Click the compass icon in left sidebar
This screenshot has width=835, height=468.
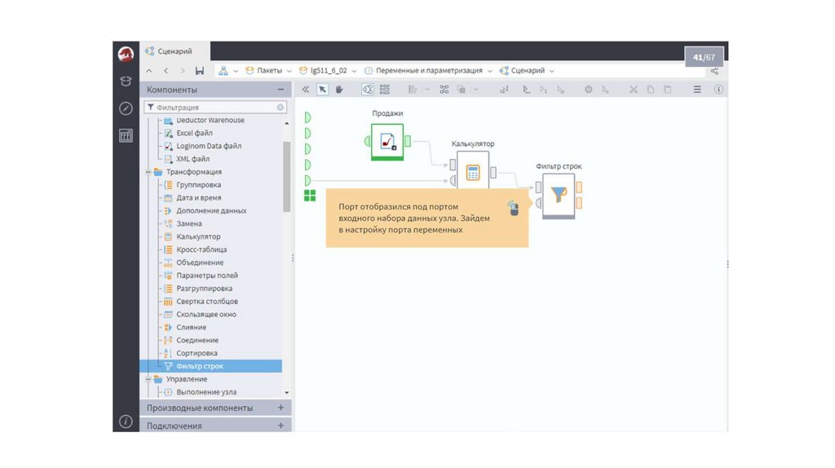126,108
